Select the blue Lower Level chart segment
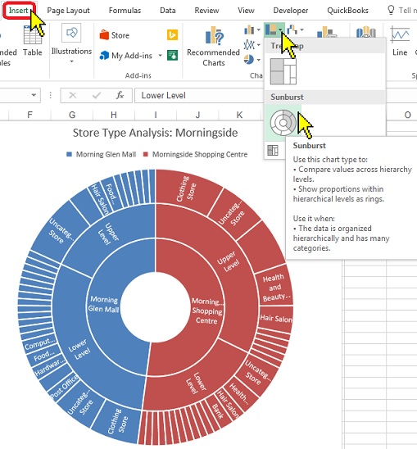The height and width of the screenshot is (449, 417). click(x=79, y=349)
